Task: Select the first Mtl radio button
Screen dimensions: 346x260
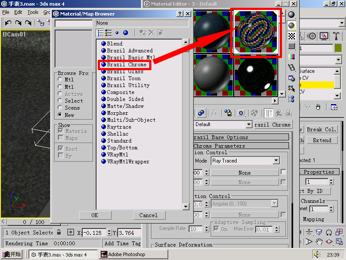Action: pyautogui.click(x=60, y=79)
